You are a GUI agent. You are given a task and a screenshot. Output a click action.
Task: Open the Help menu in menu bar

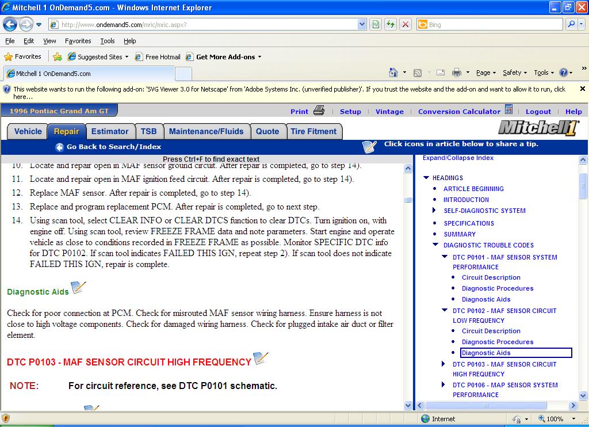[x=129, y=41]
